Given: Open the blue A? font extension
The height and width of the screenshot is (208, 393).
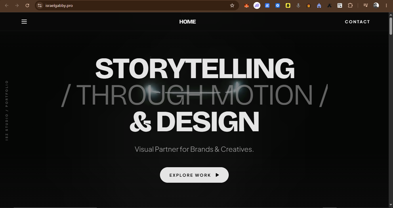Looking at the screenshot, I should 267,5.
